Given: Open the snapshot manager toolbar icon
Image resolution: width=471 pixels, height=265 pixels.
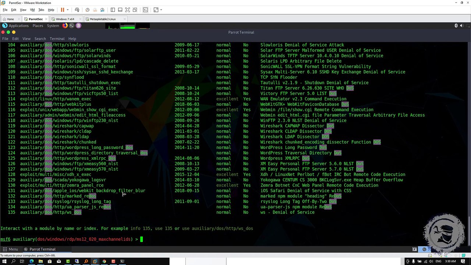Looking at the screenshot, I should 102,10.
